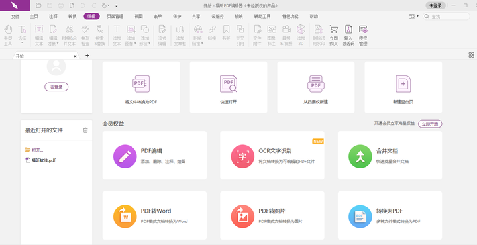Click the redo arrow in quick access bar
Screen dimensions: 477x245
tap(94, 5)
